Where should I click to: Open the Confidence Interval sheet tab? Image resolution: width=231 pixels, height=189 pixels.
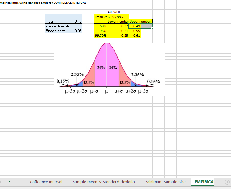pyautogui.click(x=45, y=182)
